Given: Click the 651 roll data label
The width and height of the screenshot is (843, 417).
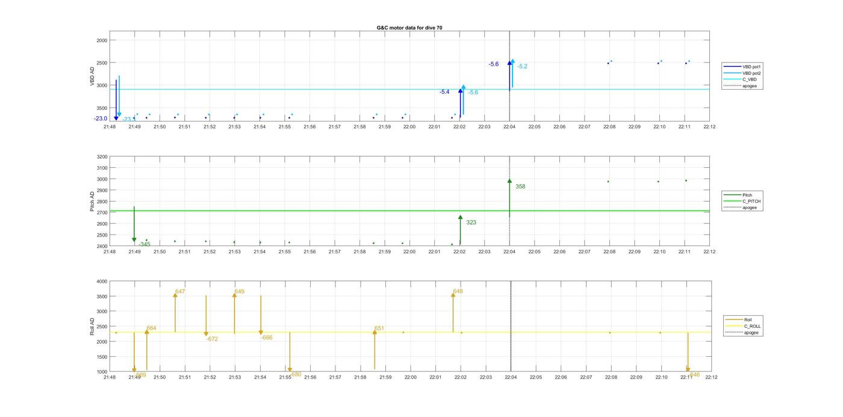Looking at the screenshot, I should 379,329.
